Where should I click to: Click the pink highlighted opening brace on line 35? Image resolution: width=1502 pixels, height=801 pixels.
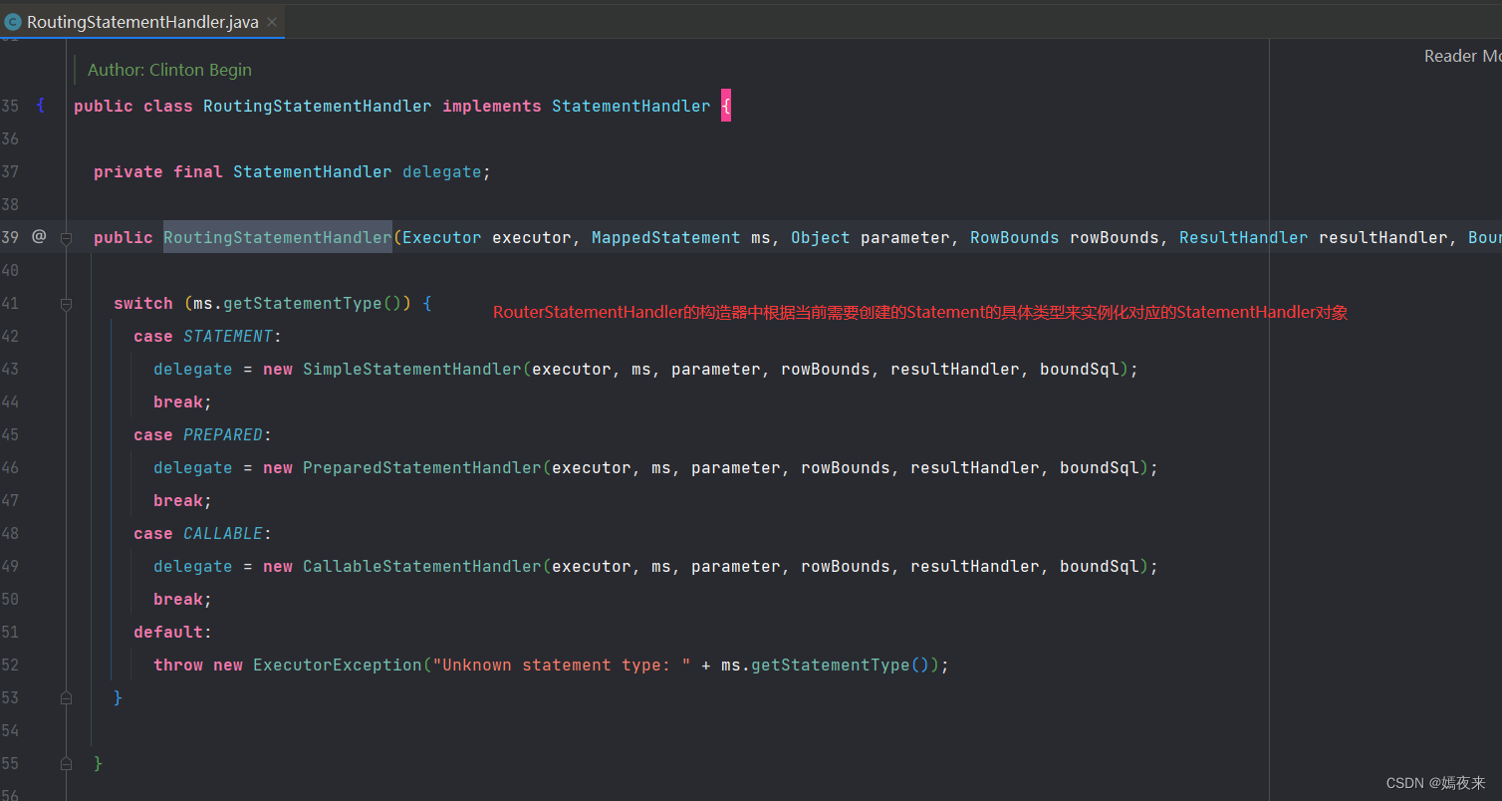click(726, 106)
